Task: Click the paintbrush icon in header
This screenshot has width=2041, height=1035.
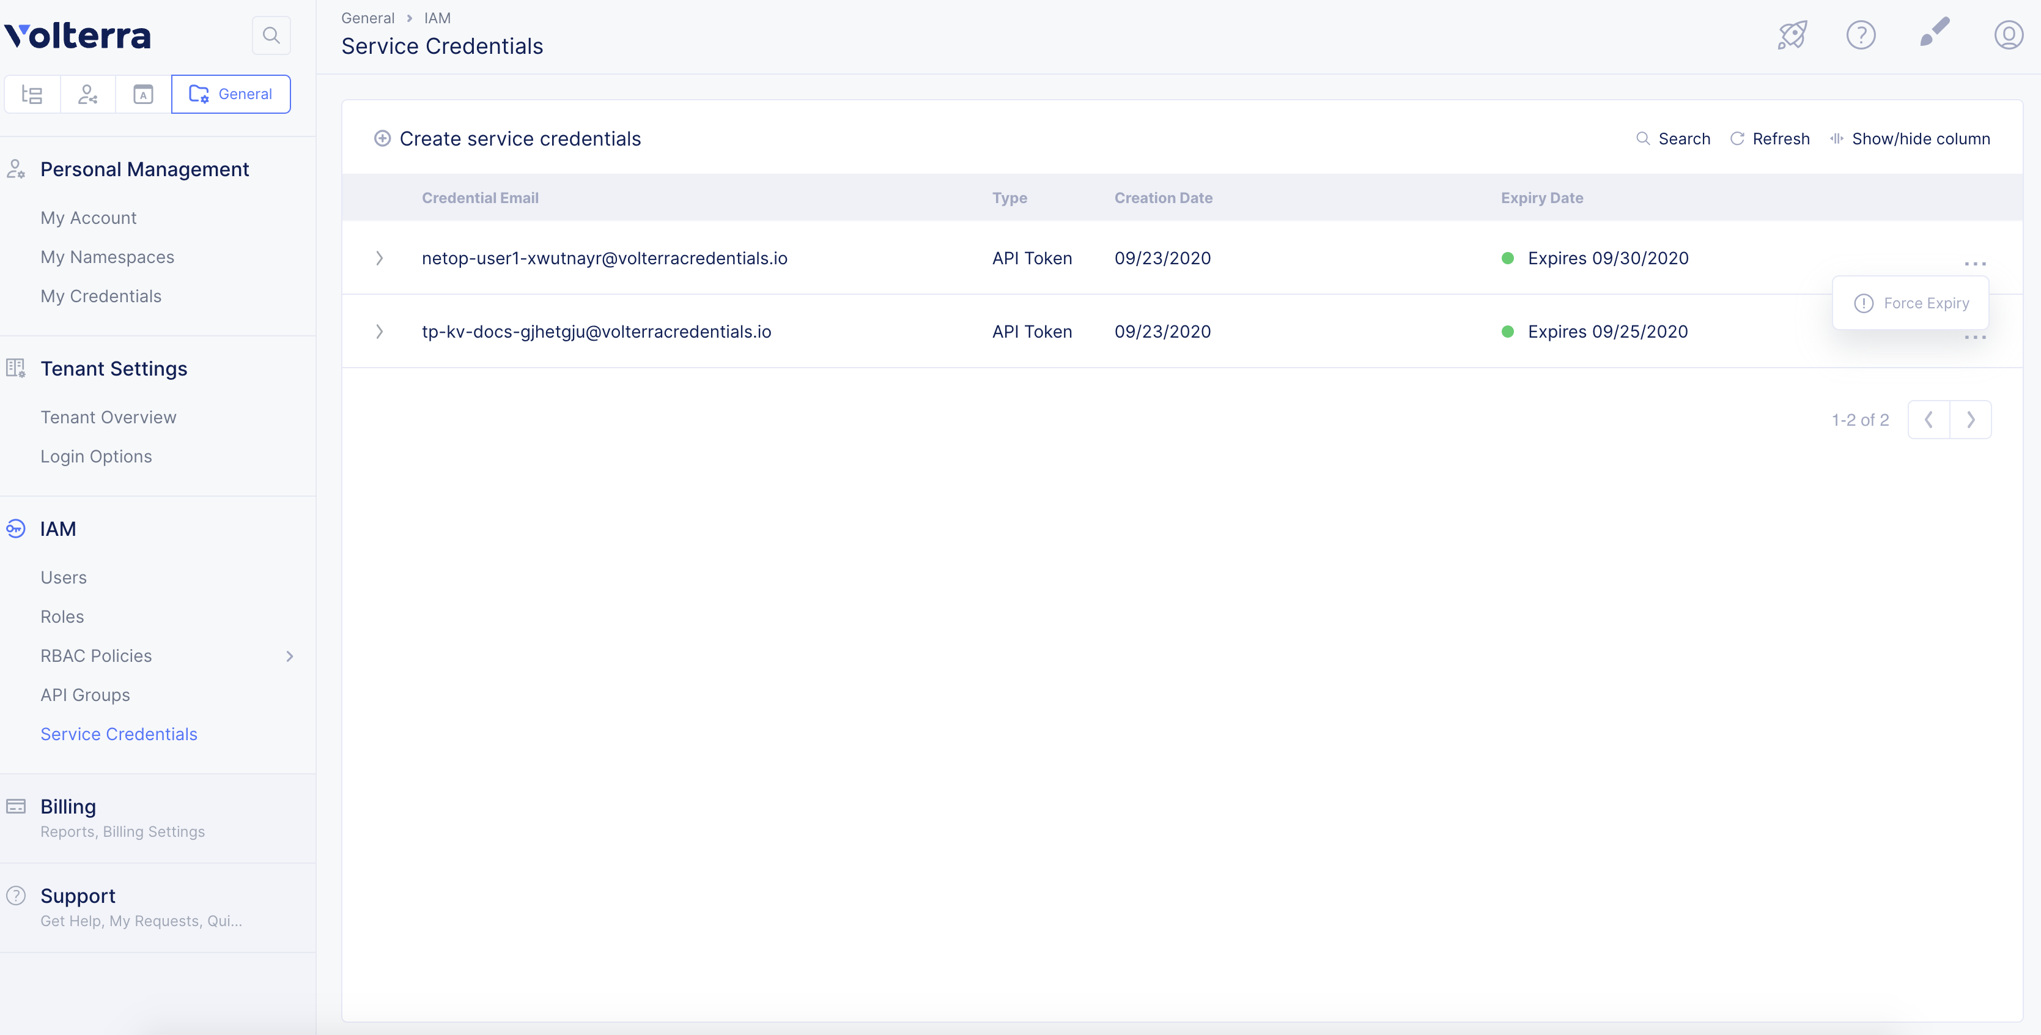Action: coord(1935,32)
